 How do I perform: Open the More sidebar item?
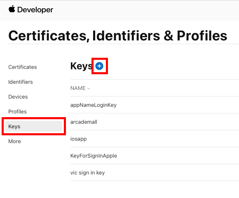click(x=14, y=141)
